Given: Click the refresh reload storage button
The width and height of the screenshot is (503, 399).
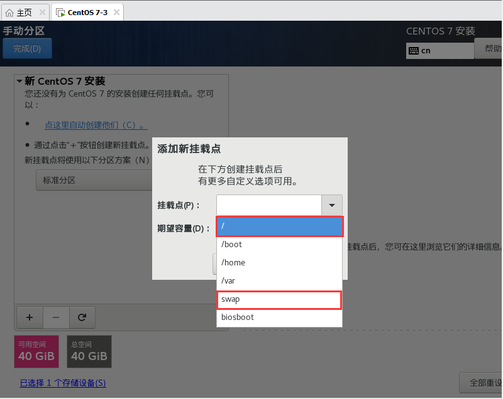Looking at the screenshot, I should (82, 317).
